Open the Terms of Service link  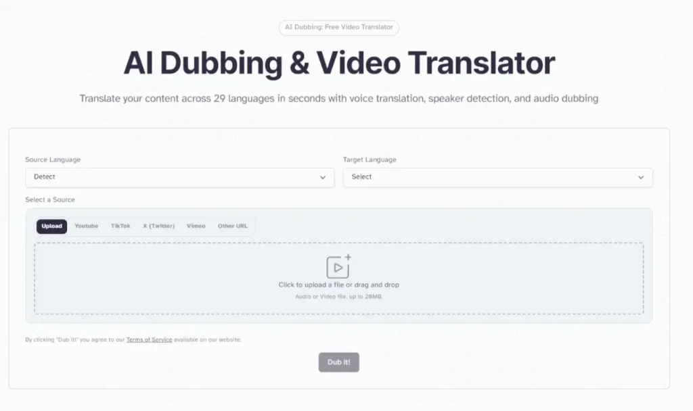point(149,339)
